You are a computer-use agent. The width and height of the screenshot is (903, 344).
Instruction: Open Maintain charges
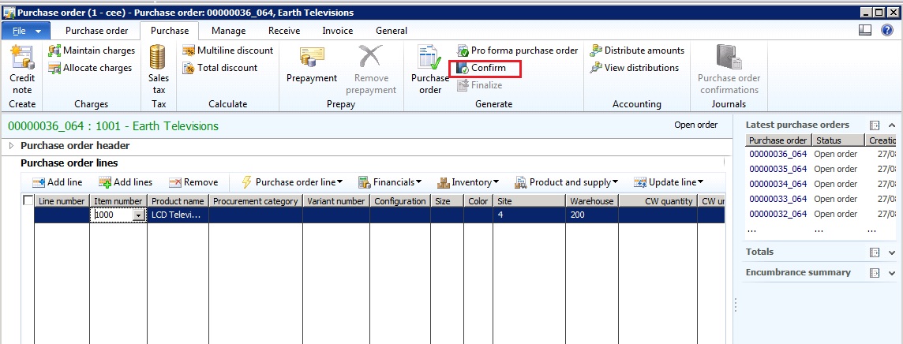pos(91,50)
